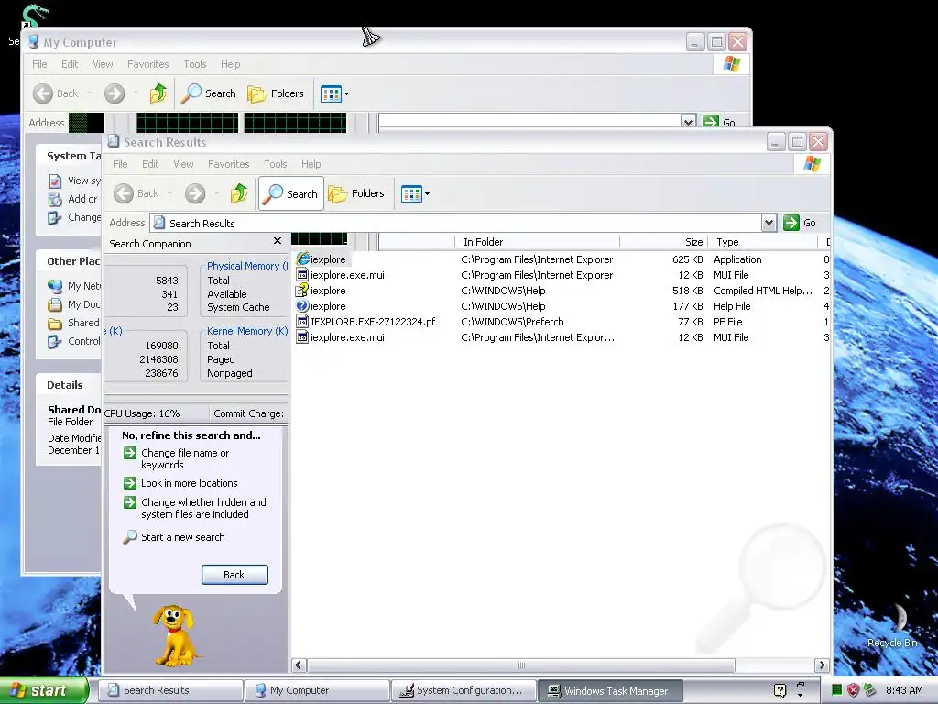Click the Back arrow in Search Results toolbar

tap(124, 193)
